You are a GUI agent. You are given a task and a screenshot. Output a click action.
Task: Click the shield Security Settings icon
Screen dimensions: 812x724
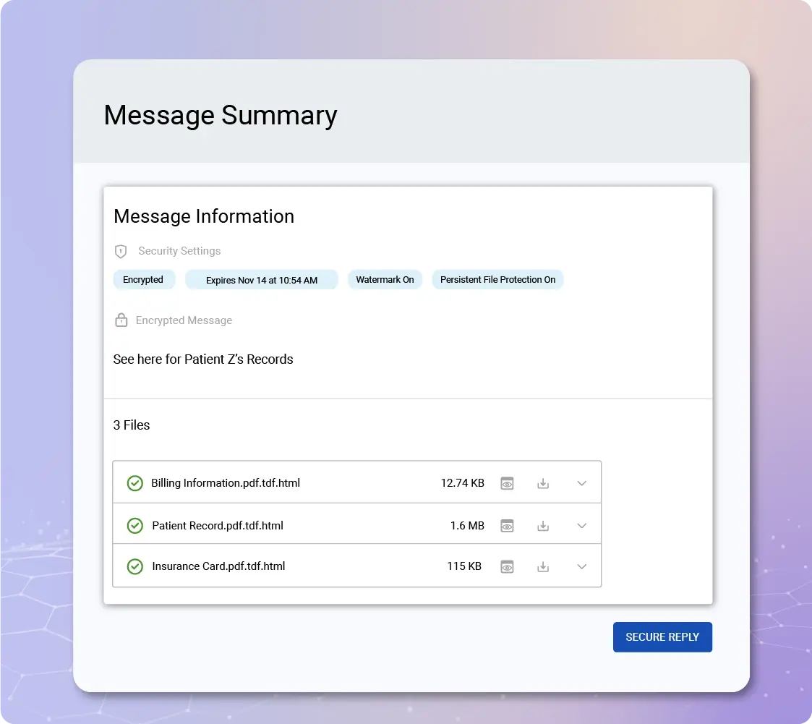[x=121, y=251]
